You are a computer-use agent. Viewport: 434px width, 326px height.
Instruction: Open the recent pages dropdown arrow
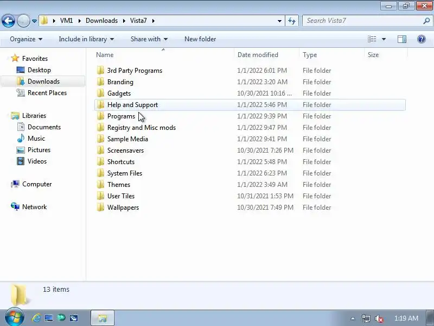pos(34,21)
